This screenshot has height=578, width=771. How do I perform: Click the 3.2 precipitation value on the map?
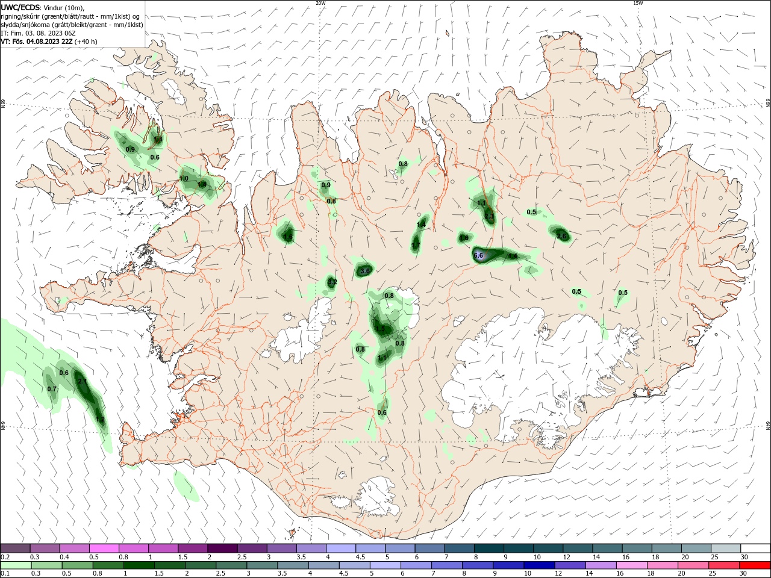click(332, 282)
